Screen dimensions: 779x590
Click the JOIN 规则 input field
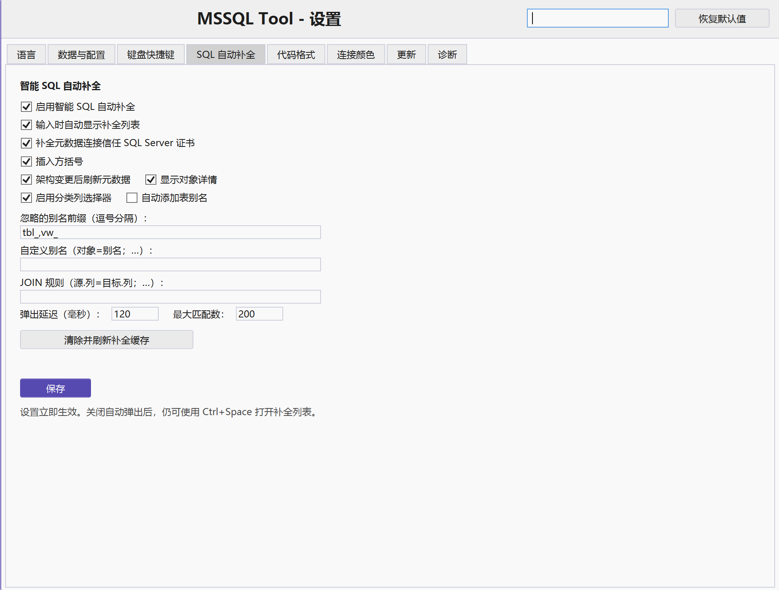coord(171,297)
